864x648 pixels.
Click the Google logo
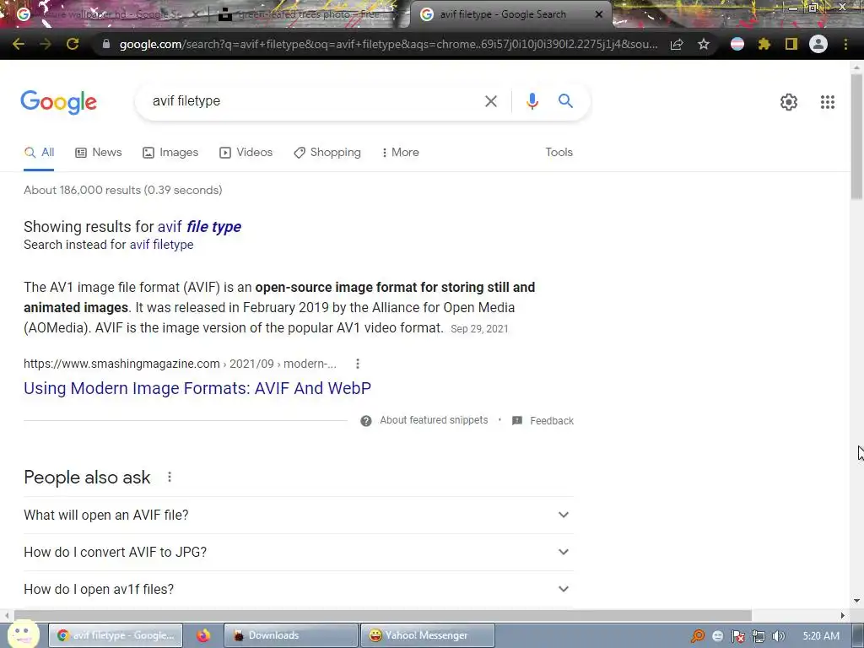(59, 102)
